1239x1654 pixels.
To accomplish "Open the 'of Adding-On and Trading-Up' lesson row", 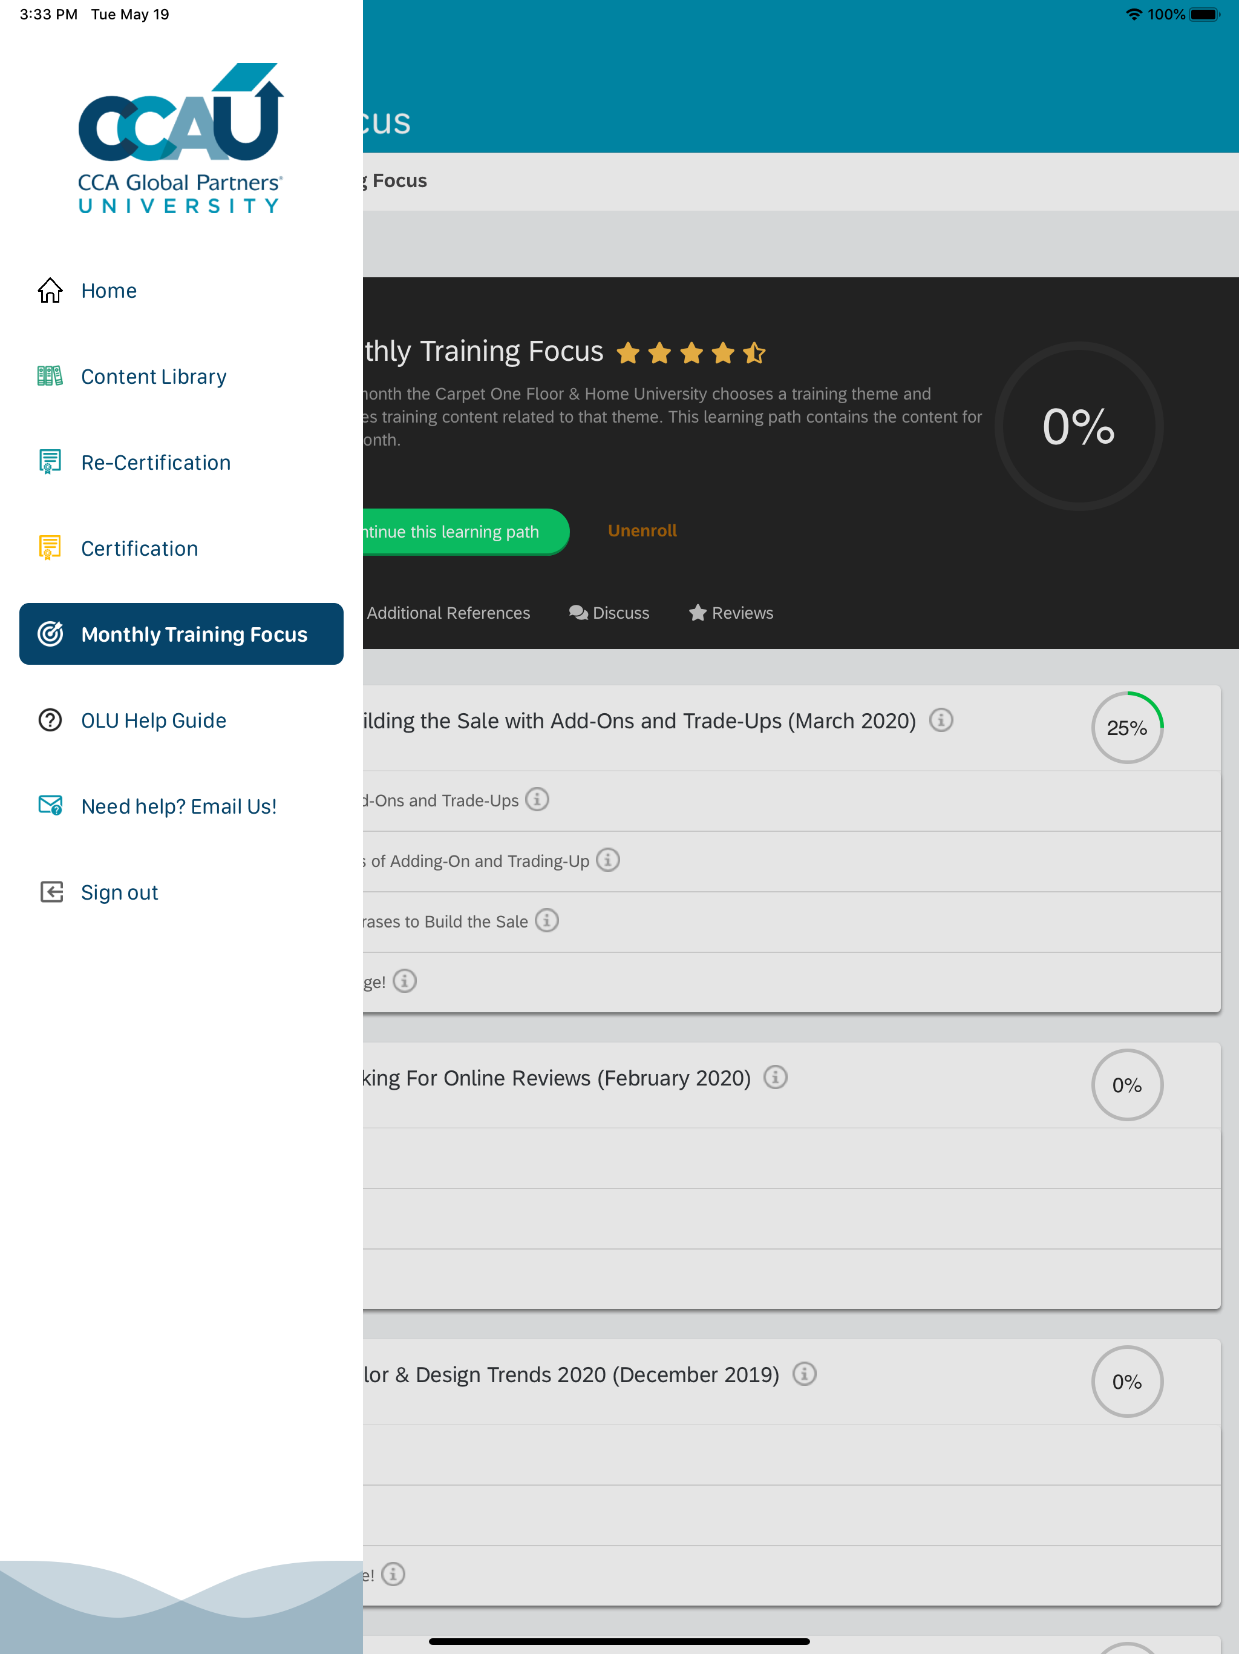I will point(791,862).
